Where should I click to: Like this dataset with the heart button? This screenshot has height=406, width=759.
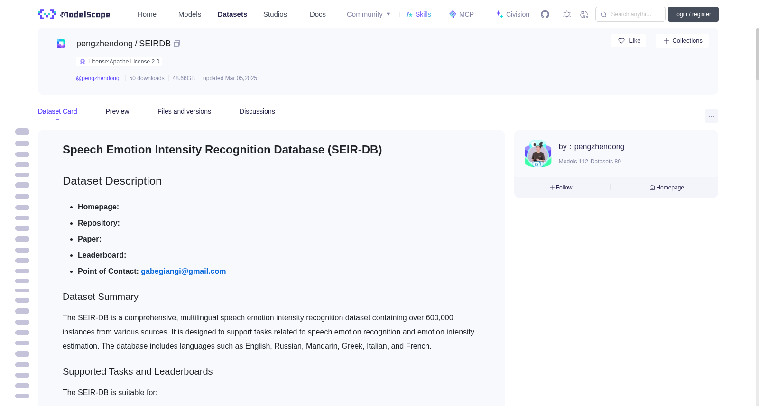[x=629, y=41]
